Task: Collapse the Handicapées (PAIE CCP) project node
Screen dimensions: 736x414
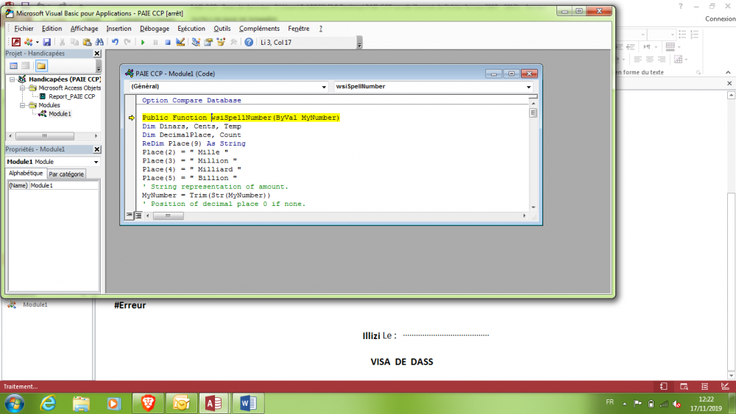Action: 13,79
